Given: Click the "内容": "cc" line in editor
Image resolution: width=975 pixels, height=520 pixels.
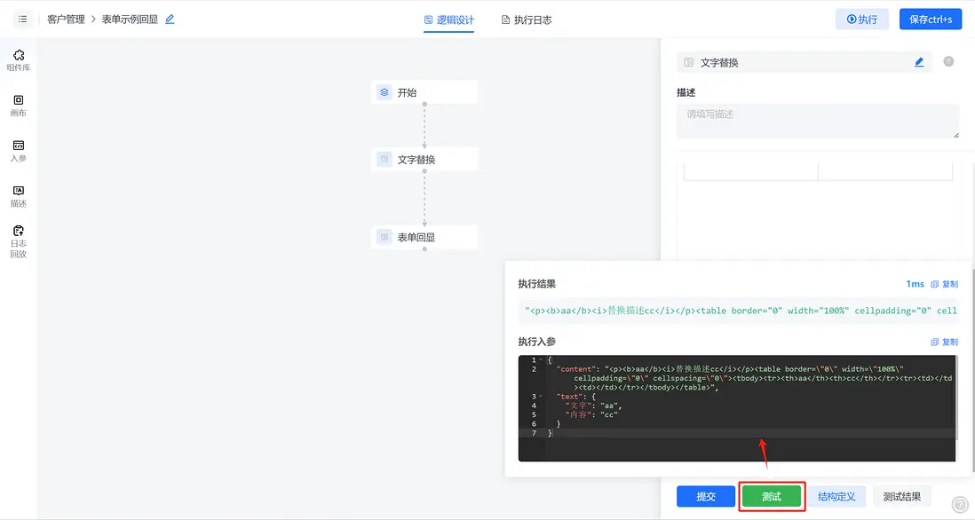Looking at the screenshot, I should [x=591, y=414].
